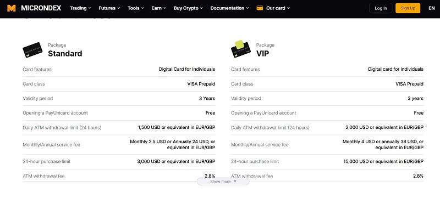Click the orange card icon beside Our card
Image resolution: width=440 pixels, height=204 pixels.
point(260,8)
